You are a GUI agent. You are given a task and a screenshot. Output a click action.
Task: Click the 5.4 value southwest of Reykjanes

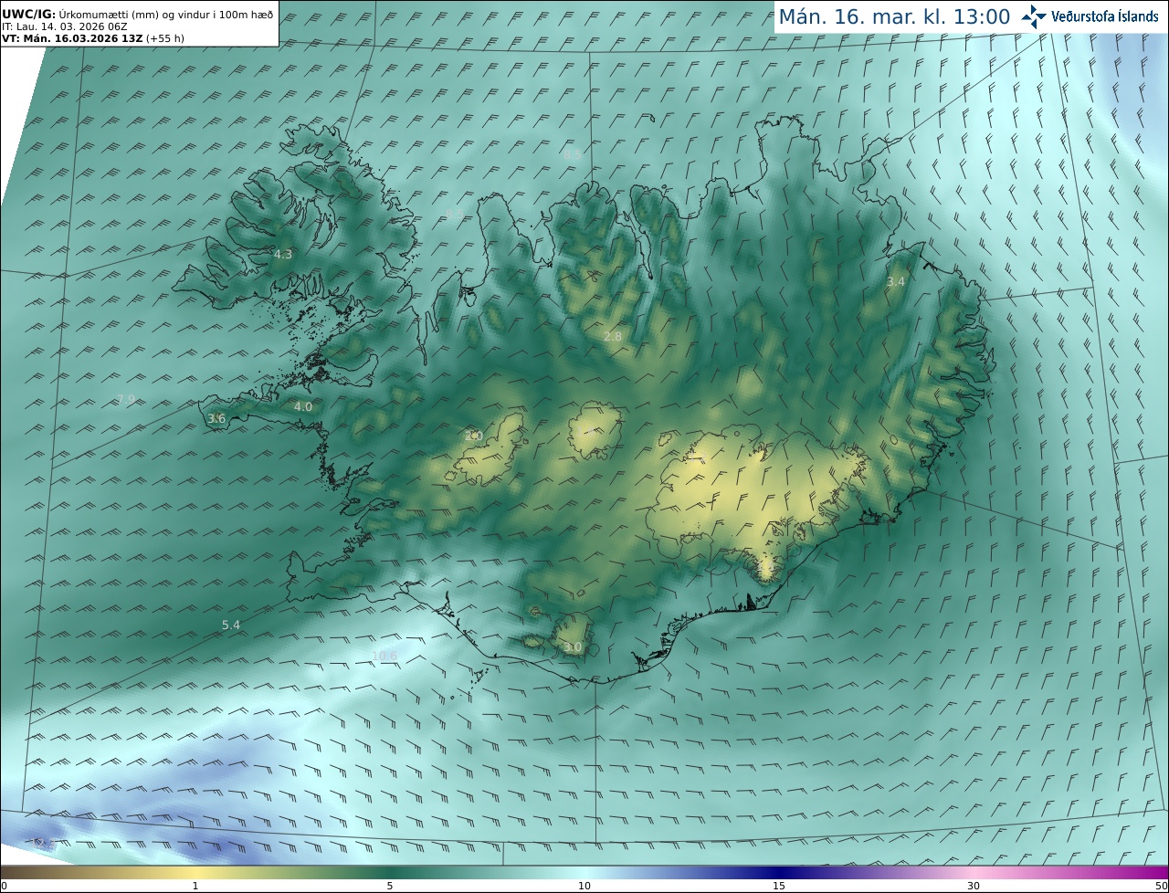coord(231,625)
